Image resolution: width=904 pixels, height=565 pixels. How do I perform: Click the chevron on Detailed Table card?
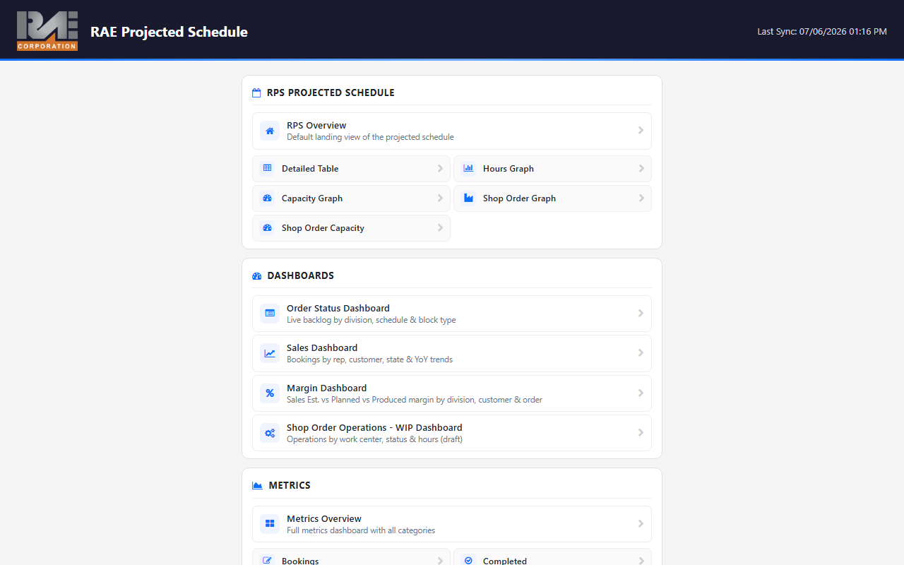tap(440, 169)
